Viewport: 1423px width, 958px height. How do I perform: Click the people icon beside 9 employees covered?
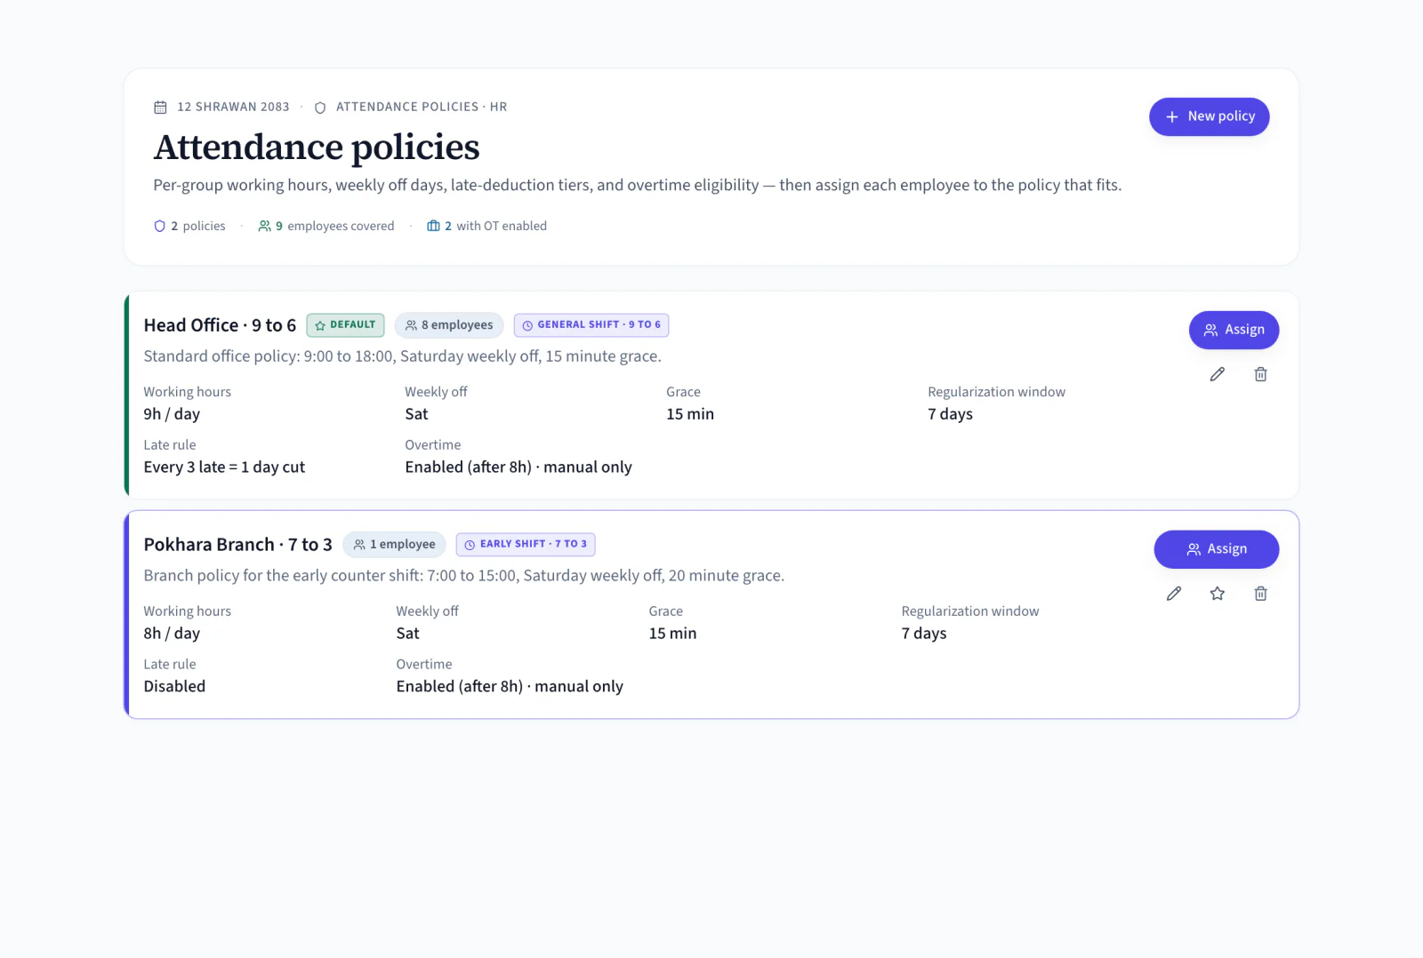pos(264,226)
